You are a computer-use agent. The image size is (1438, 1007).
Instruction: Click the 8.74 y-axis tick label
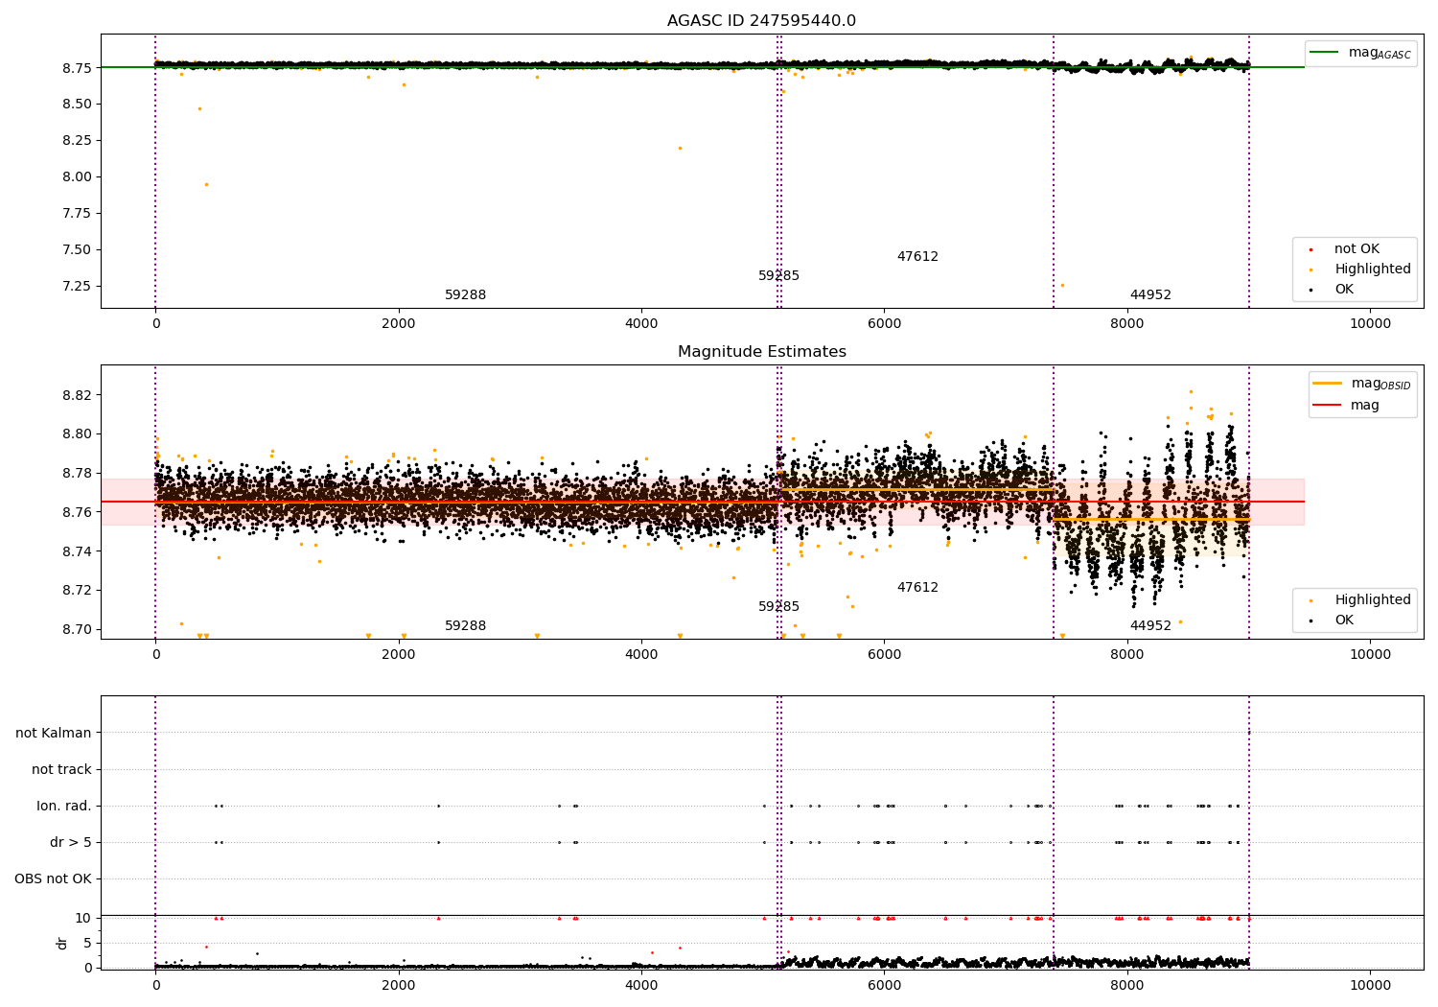click(x=78, y=550)
